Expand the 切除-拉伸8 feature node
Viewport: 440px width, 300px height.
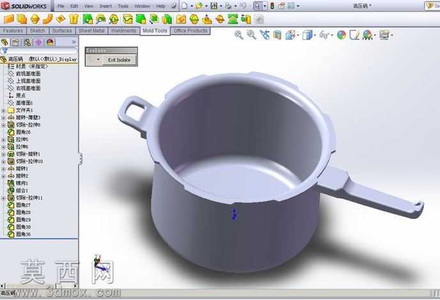point(3,125)
